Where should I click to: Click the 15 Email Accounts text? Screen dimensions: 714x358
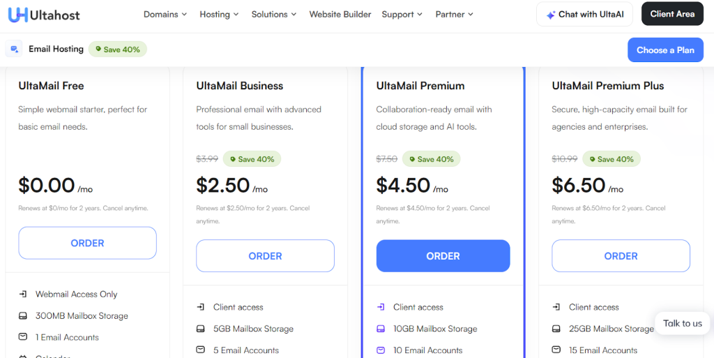point(603,350)
